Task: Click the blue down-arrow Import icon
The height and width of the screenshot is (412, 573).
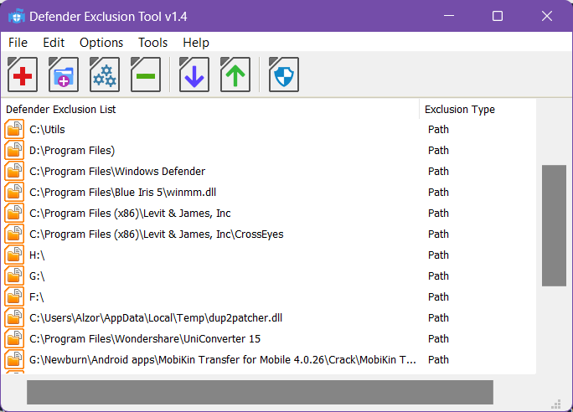Action: tap(194, 75)
